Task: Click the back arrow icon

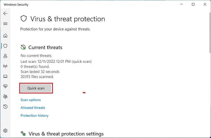Action: coord(5,14)
